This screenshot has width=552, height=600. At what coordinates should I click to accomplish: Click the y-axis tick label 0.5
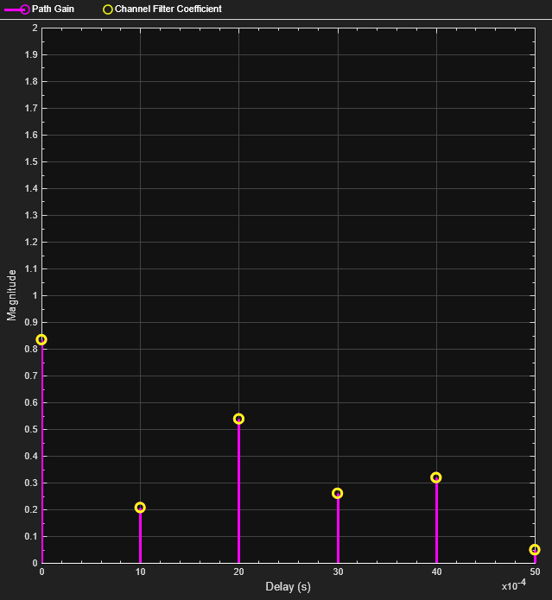coord(31,429)
